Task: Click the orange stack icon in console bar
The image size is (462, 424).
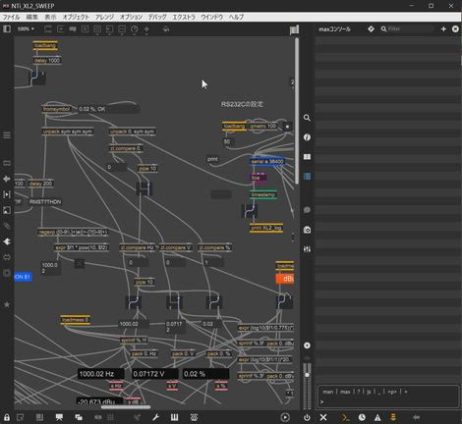Action: coord(393,417)
